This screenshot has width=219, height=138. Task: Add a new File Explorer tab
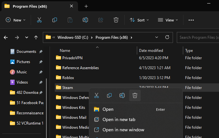point(86,6)
